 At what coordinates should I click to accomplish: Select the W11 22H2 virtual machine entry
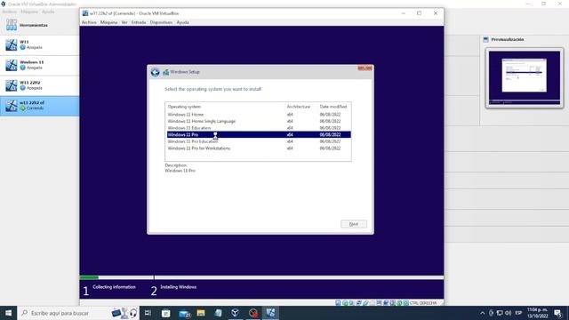39,85
